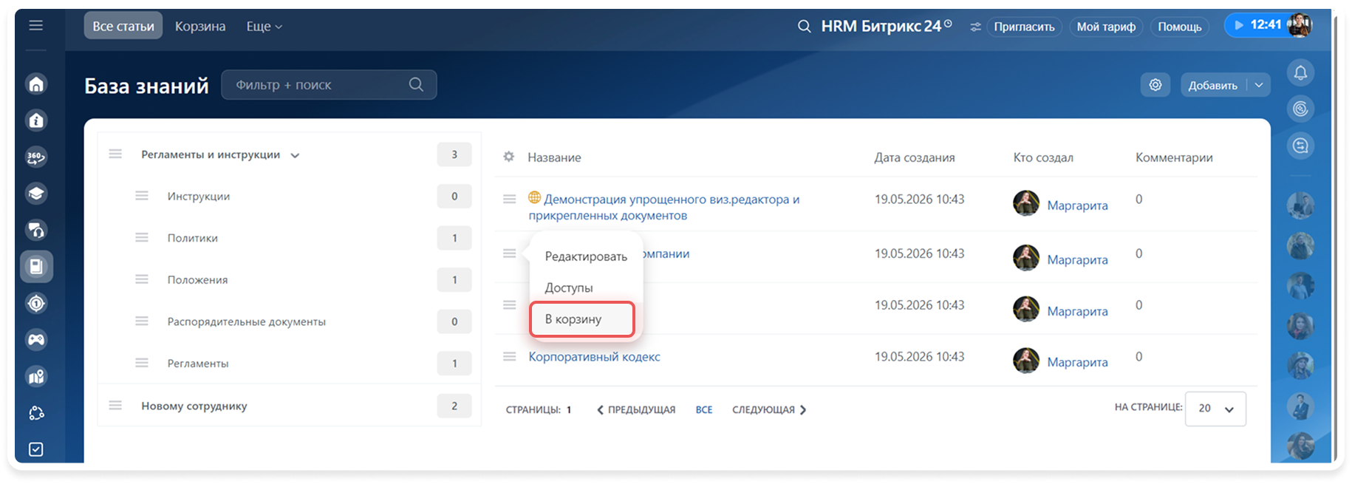1352x484 pixels.
Task: Click drag handle of Положения section
Action: pos(142,279)
